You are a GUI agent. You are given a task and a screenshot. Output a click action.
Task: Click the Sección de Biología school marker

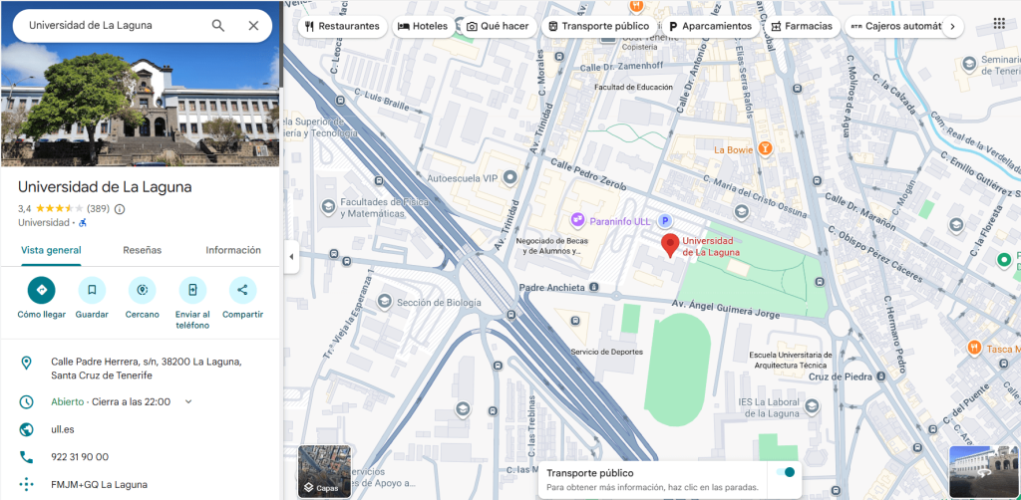point(384,302)
